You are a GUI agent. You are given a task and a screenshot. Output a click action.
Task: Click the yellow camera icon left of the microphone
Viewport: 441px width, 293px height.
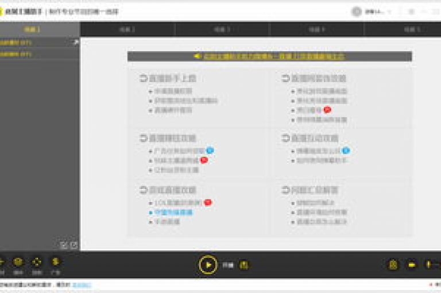(412, 265)
